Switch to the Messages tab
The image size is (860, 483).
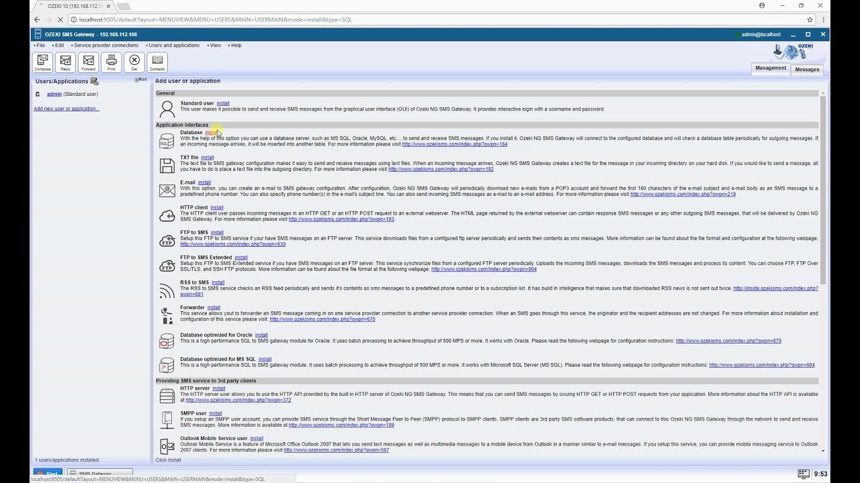[x=807, y=69]
